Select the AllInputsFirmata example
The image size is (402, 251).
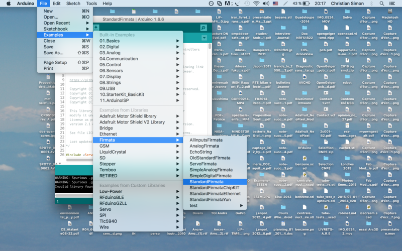[215, 140]
